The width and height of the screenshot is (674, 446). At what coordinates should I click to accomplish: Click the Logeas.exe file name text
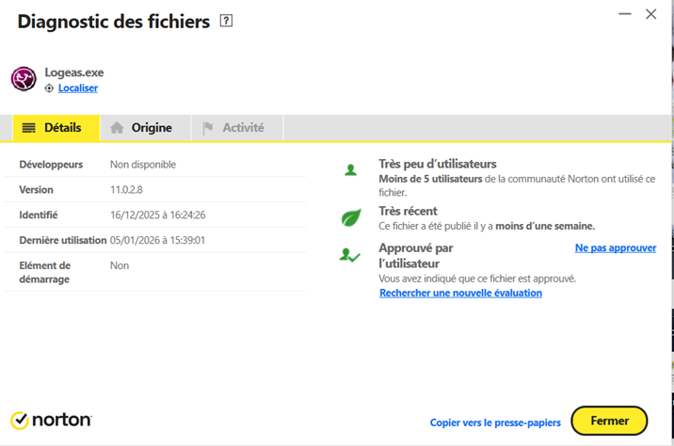(x=74, y=72)
